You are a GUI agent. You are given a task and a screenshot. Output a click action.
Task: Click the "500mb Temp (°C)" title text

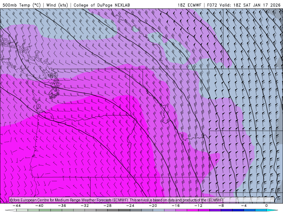(x=22, y=5)
